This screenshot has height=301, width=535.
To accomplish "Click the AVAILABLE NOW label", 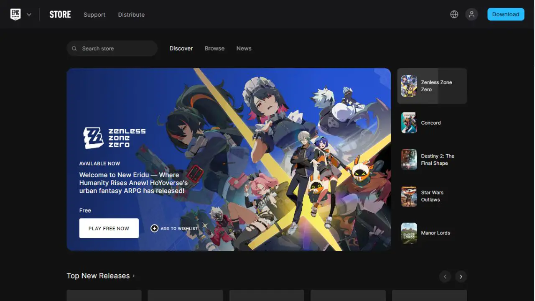I will point(99,163).
